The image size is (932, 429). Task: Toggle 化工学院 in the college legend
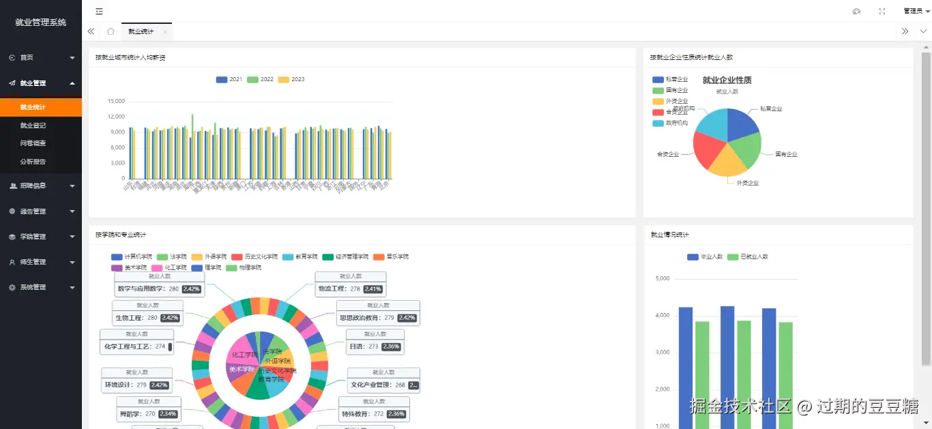click(x=169, y=268)
